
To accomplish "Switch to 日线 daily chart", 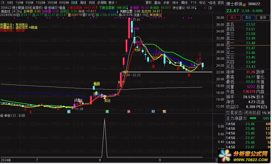I will click(x=74, y=3).
